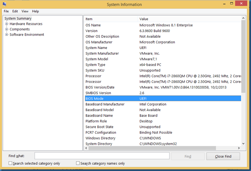
Task: Click the Binding Not Possible value
Action: coord(156,133)
